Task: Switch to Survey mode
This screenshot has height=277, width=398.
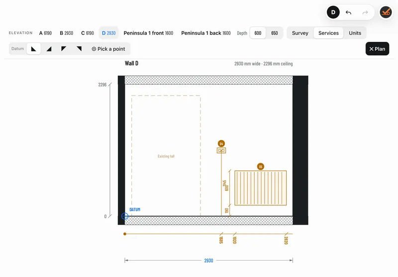Action: point(300,33)
